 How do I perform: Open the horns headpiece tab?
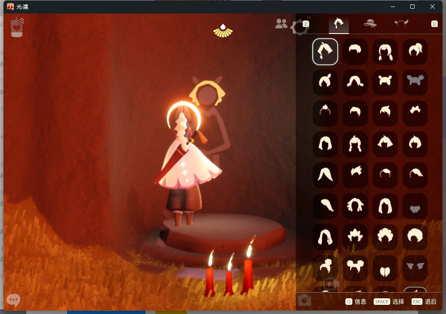click(x=401, y=23)
